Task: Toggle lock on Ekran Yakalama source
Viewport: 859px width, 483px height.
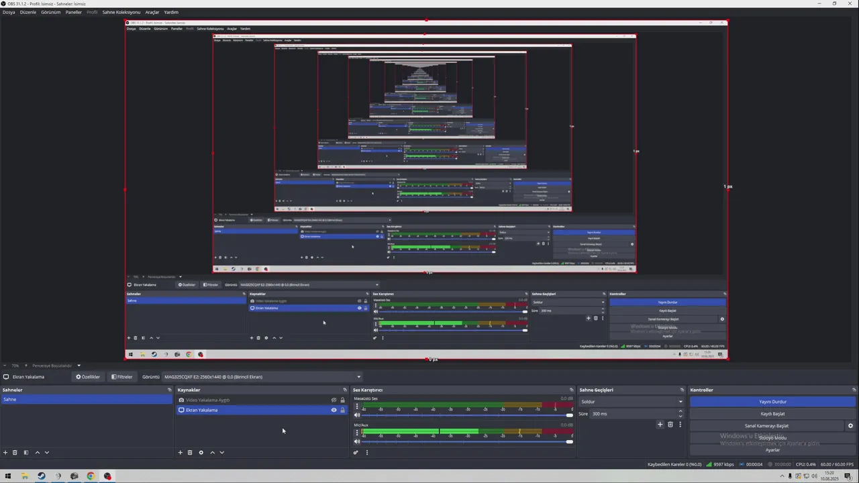Action: pyautogui.click(x=342, y=411)
